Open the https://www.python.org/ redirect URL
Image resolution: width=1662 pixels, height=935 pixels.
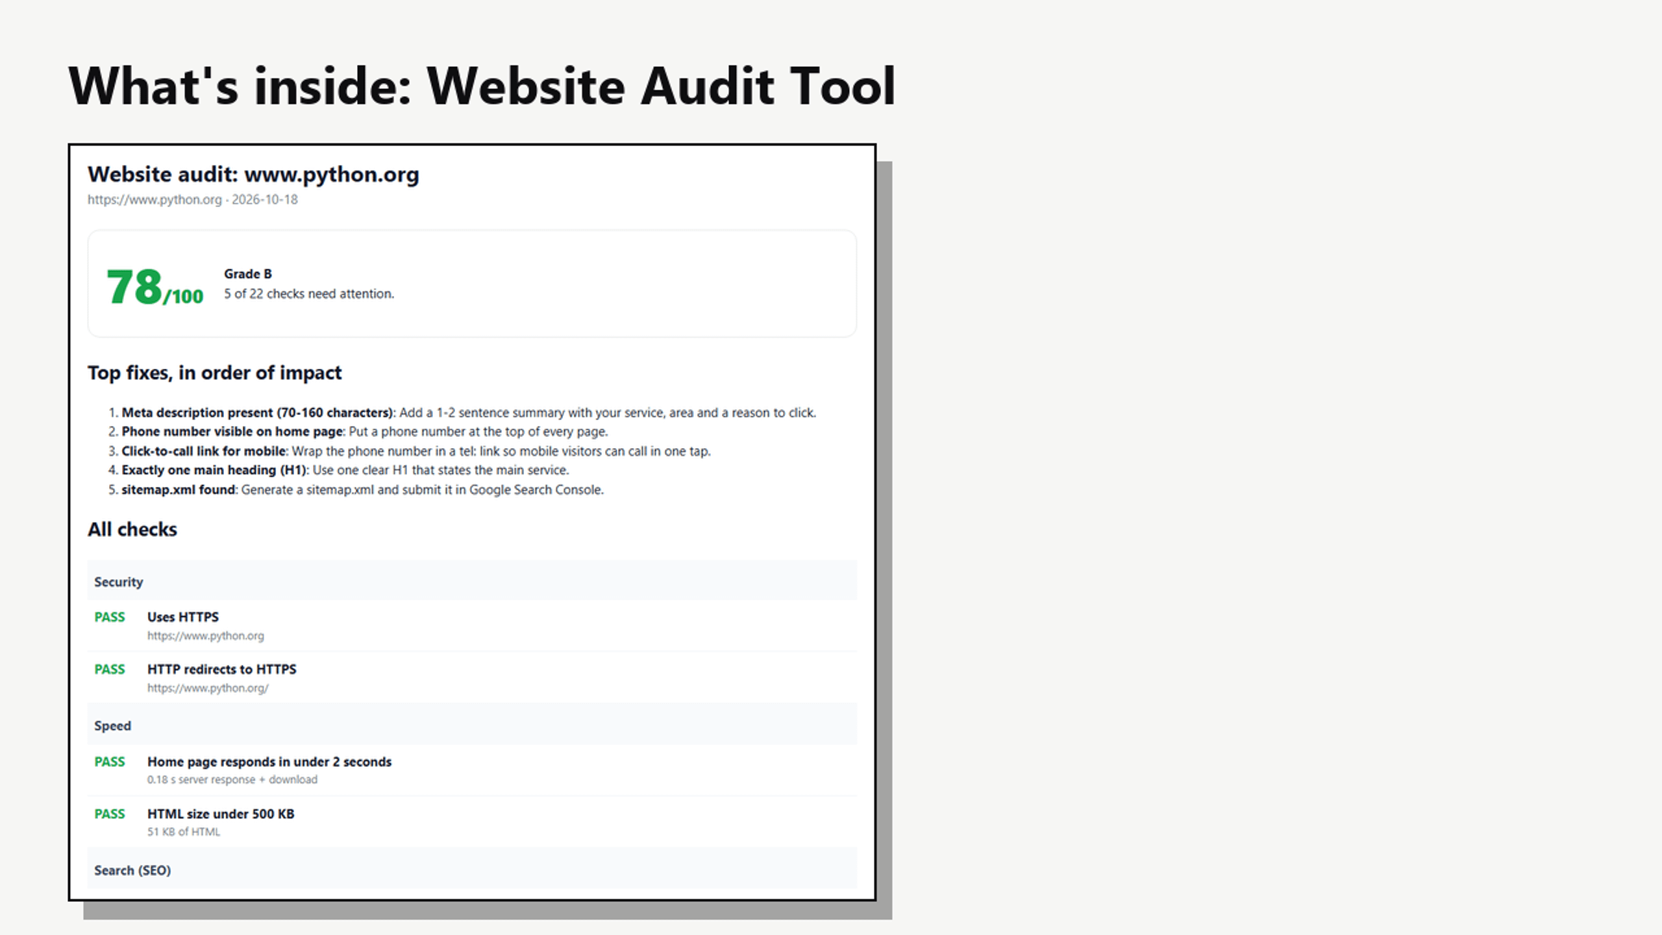208,688
